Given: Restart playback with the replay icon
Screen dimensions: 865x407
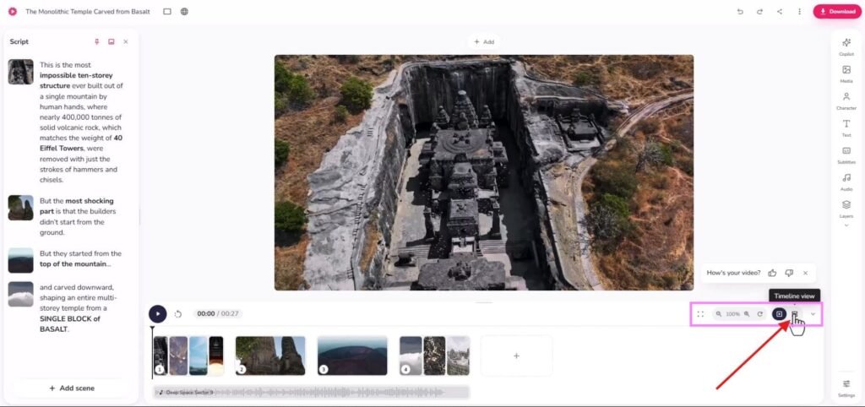Looking at the screenshot, I should 178,314.
